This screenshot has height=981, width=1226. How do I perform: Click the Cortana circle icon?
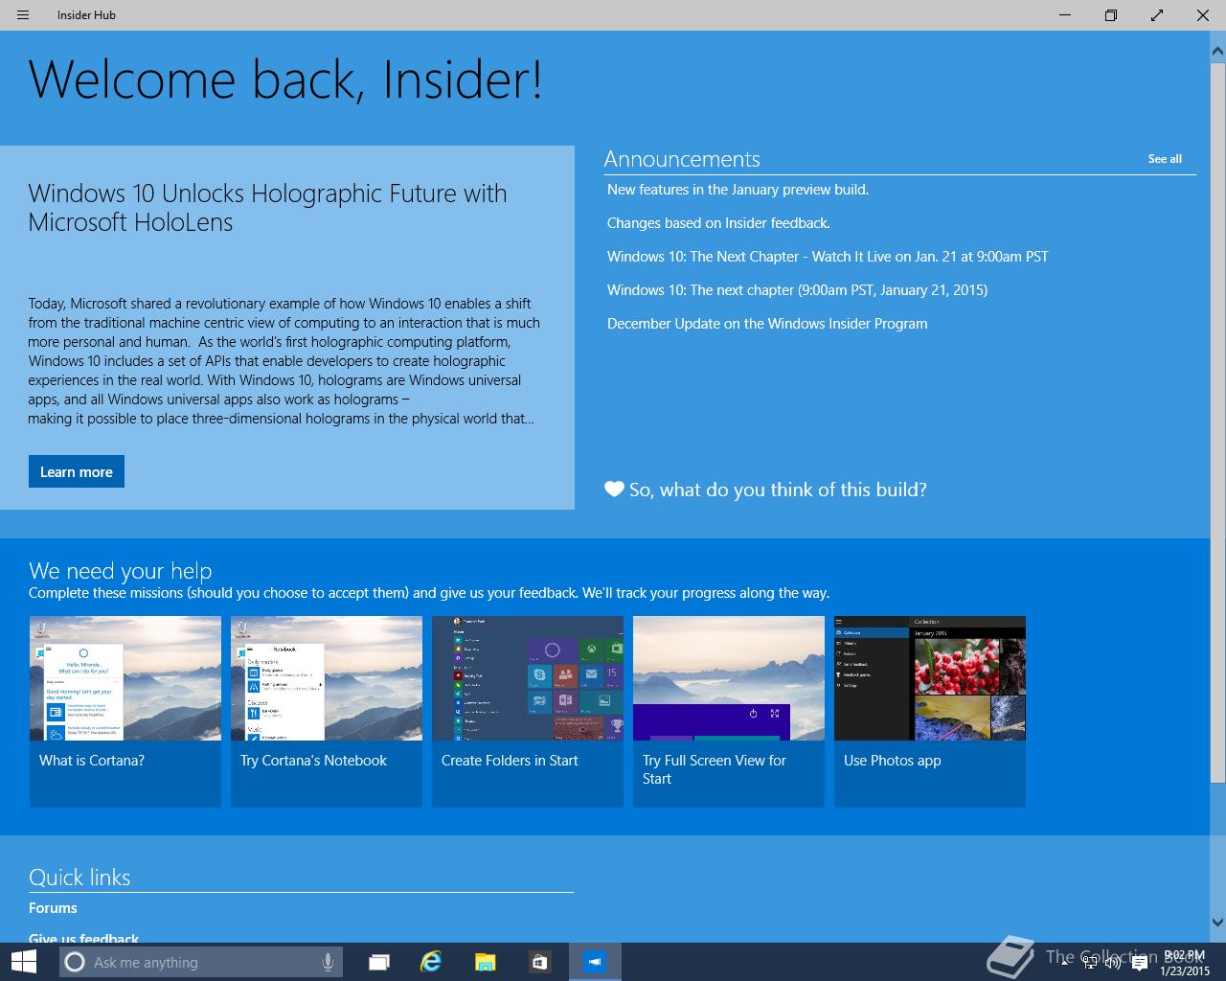(x=75, y=962)
